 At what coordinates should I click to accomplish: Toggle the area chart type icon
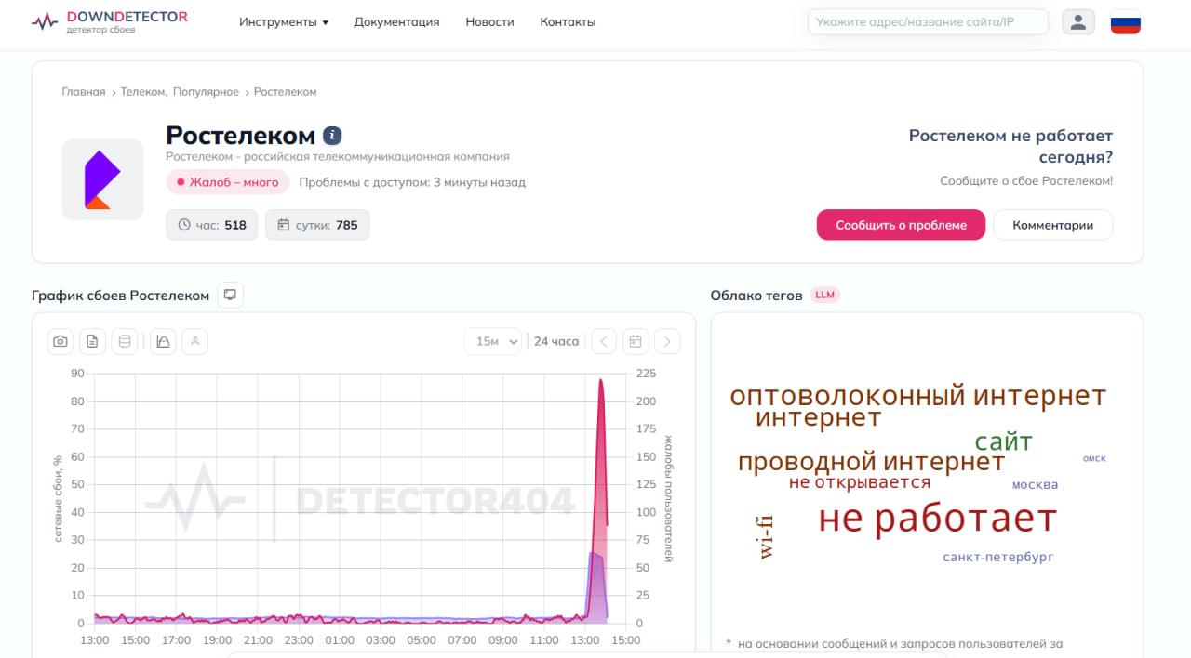(x=163, y=342)
